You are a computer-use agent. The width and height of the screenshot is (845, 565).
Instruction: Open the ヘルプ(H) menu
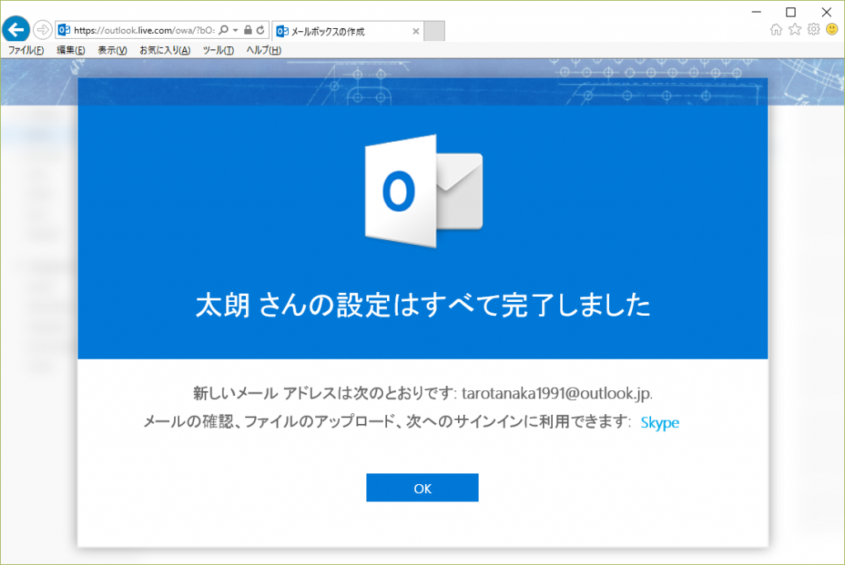[x=263, y=50]
